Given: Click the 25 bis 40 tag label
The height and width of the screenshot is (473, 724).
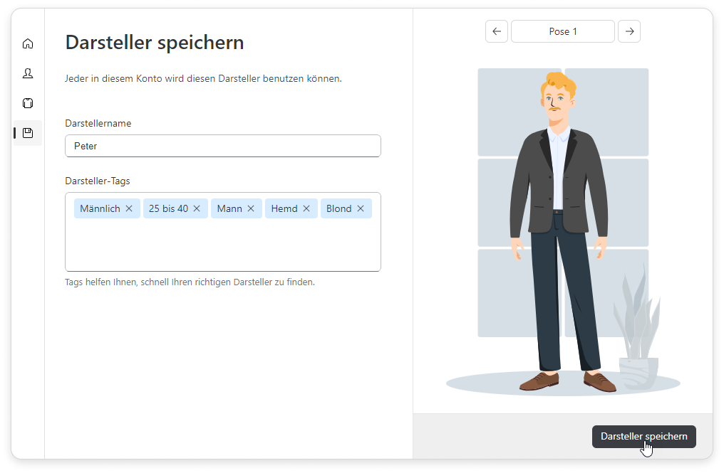Looking at the screenshot, I should tap(168, 208).
